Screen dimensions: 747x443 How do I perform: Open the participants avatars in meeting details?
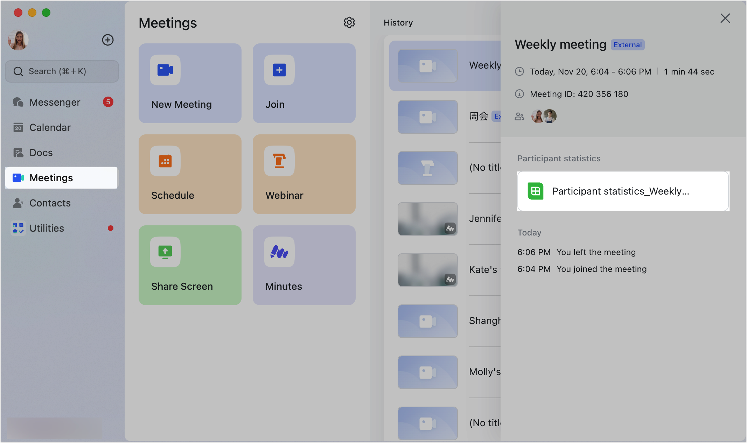pyautogui.click(x=544, y=116)
